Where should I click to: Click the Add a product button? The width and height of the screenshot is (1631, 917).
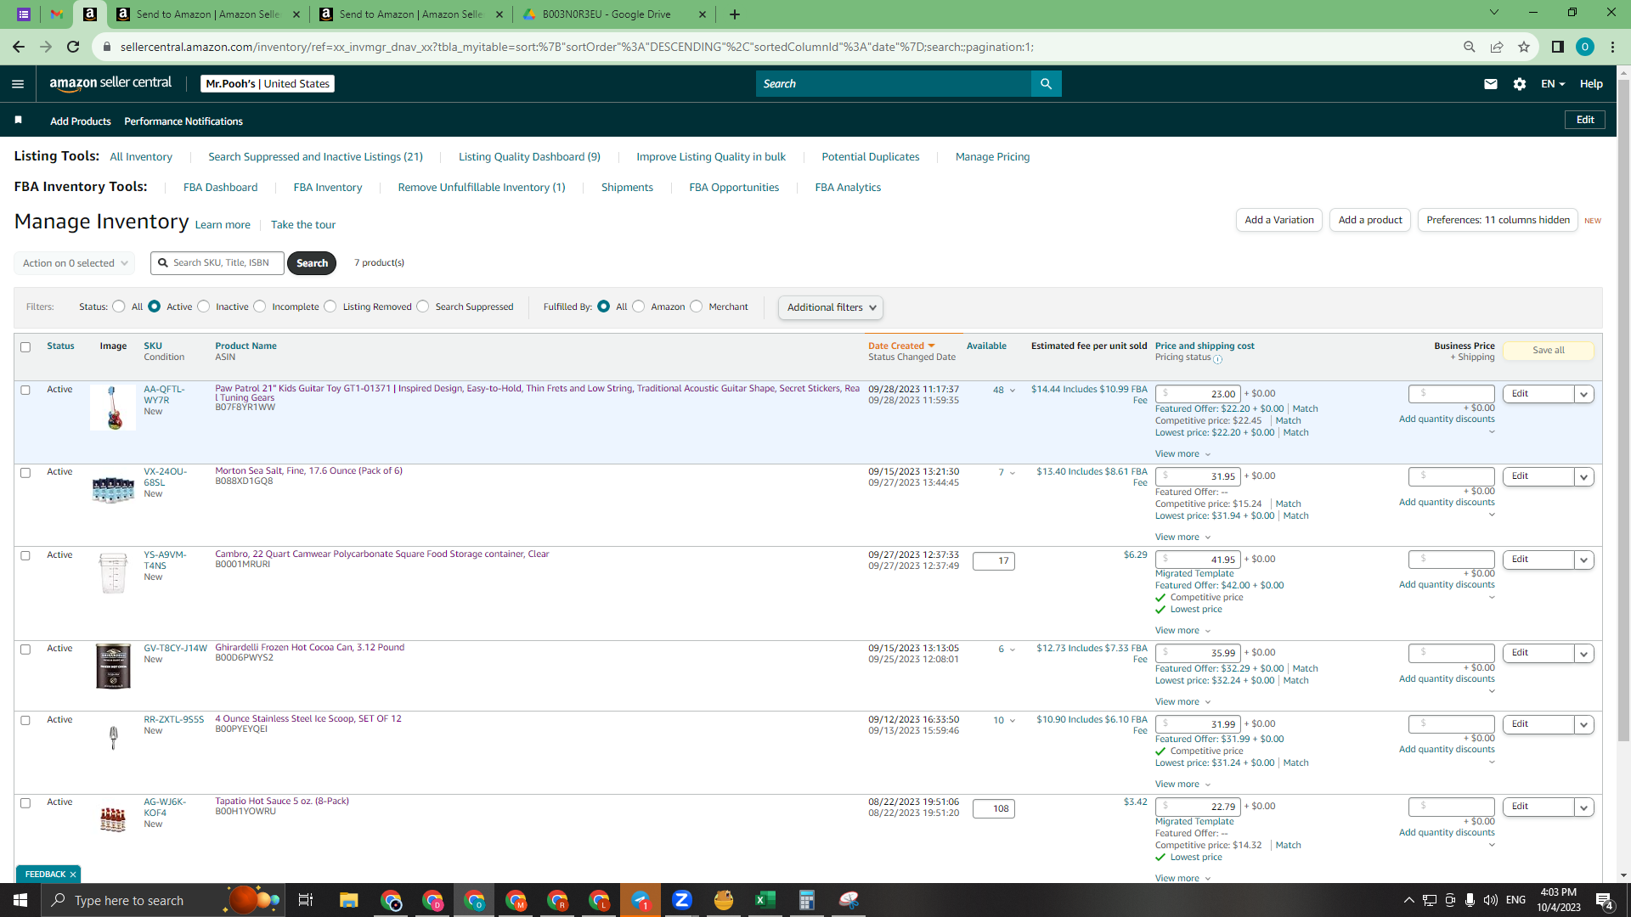point(1370,220)
